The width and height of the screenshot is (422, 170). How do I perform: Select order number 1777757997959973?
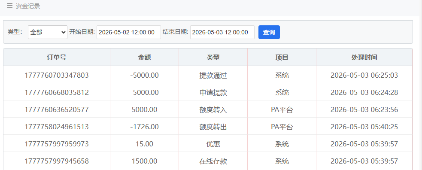[57, 144]
